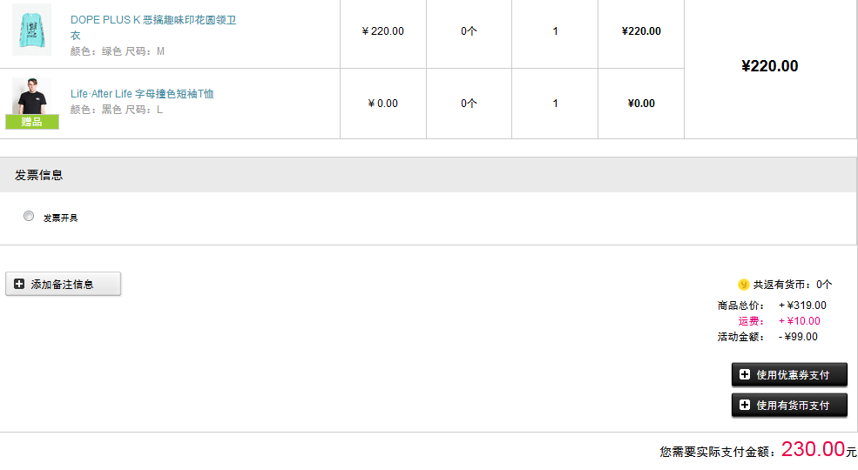
Task: Click the ¥220.00 order subtotal on right
Action: click(x=769, y=66)
